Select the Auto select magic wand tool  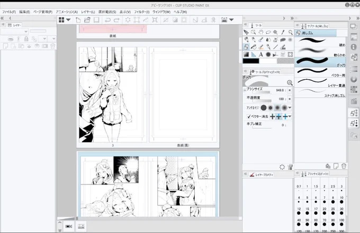click(x=275, y=32)
